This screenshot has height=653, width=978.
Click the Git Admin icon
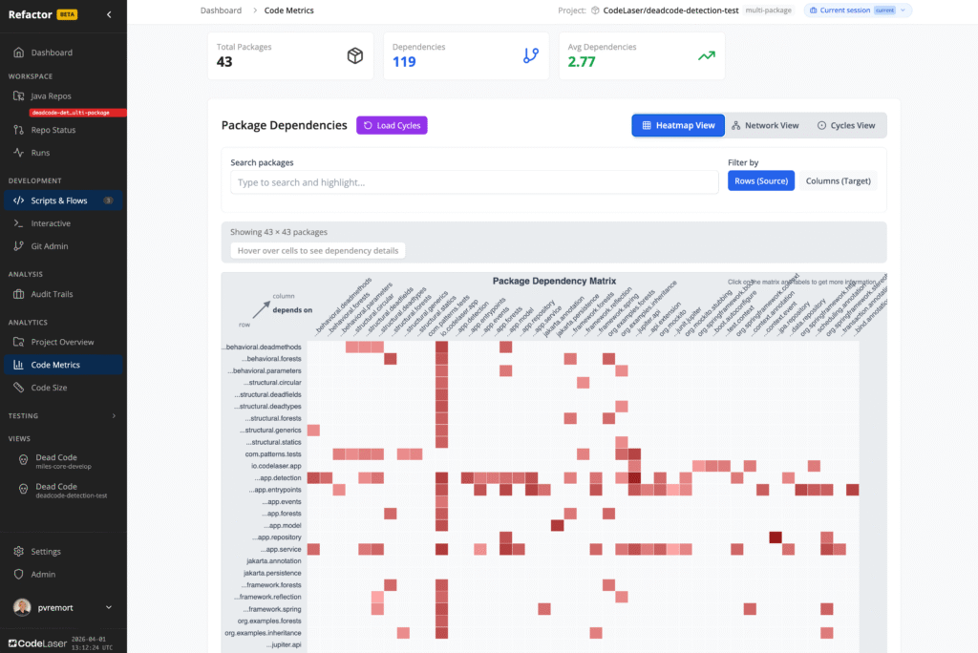pos(18,246)
